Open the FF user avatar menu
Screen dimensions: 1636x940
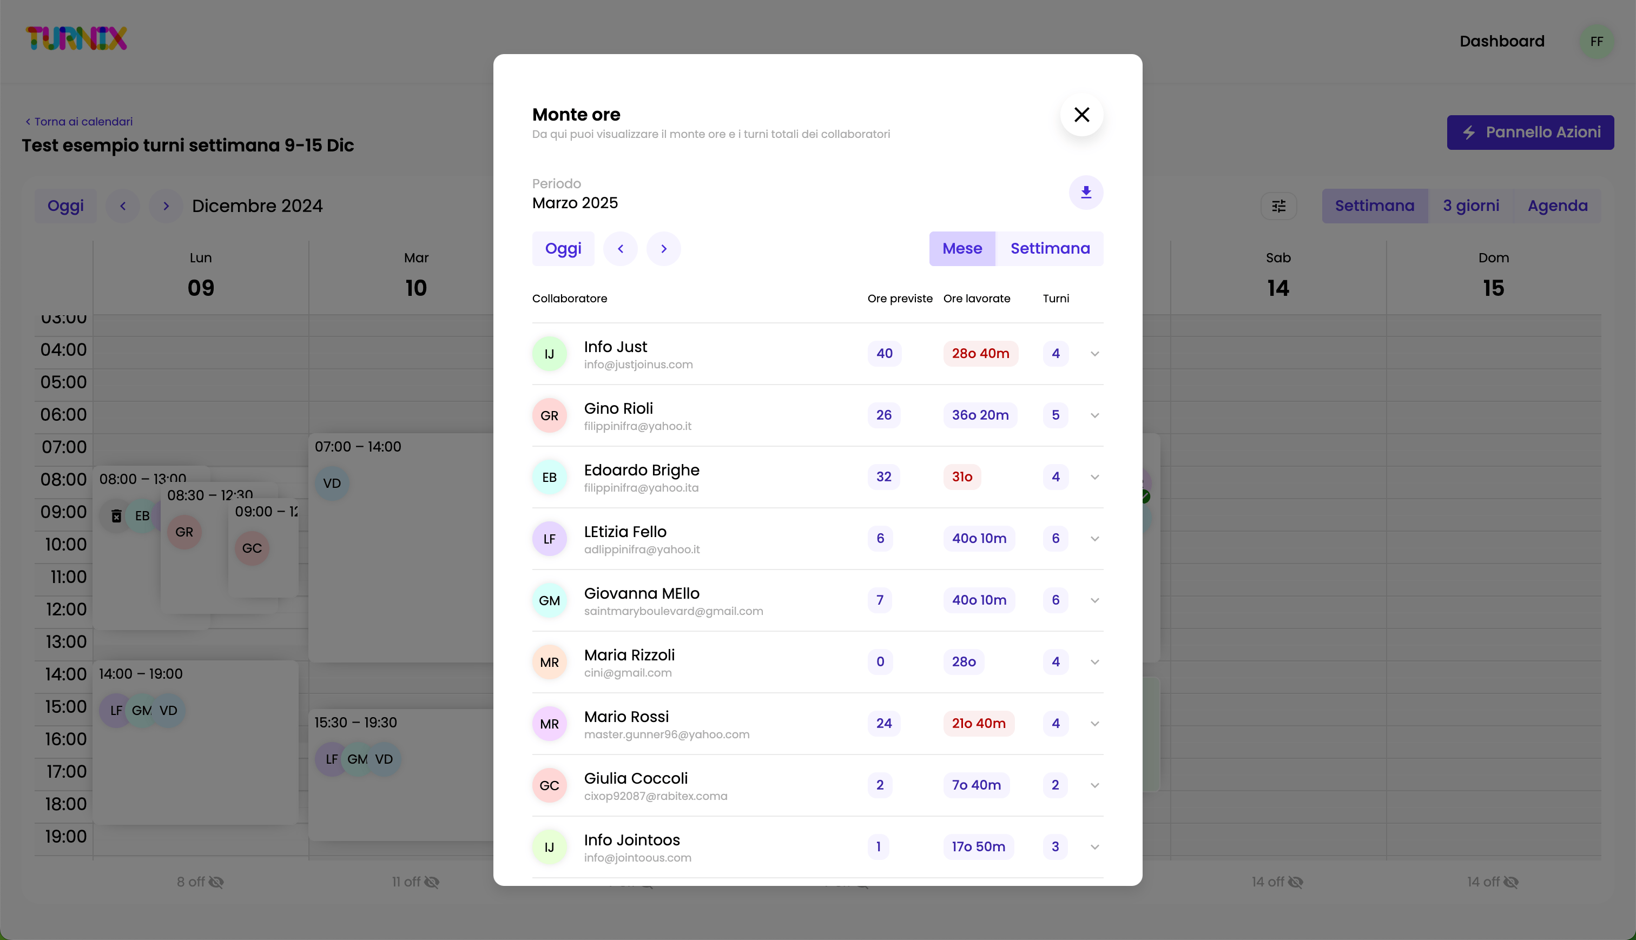pos(1596,41)
